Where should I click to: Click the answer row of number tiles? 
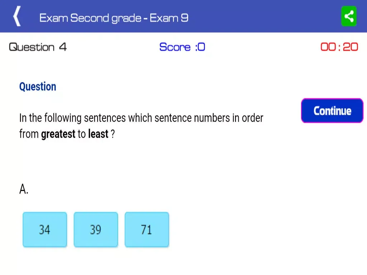pos(96,230)
